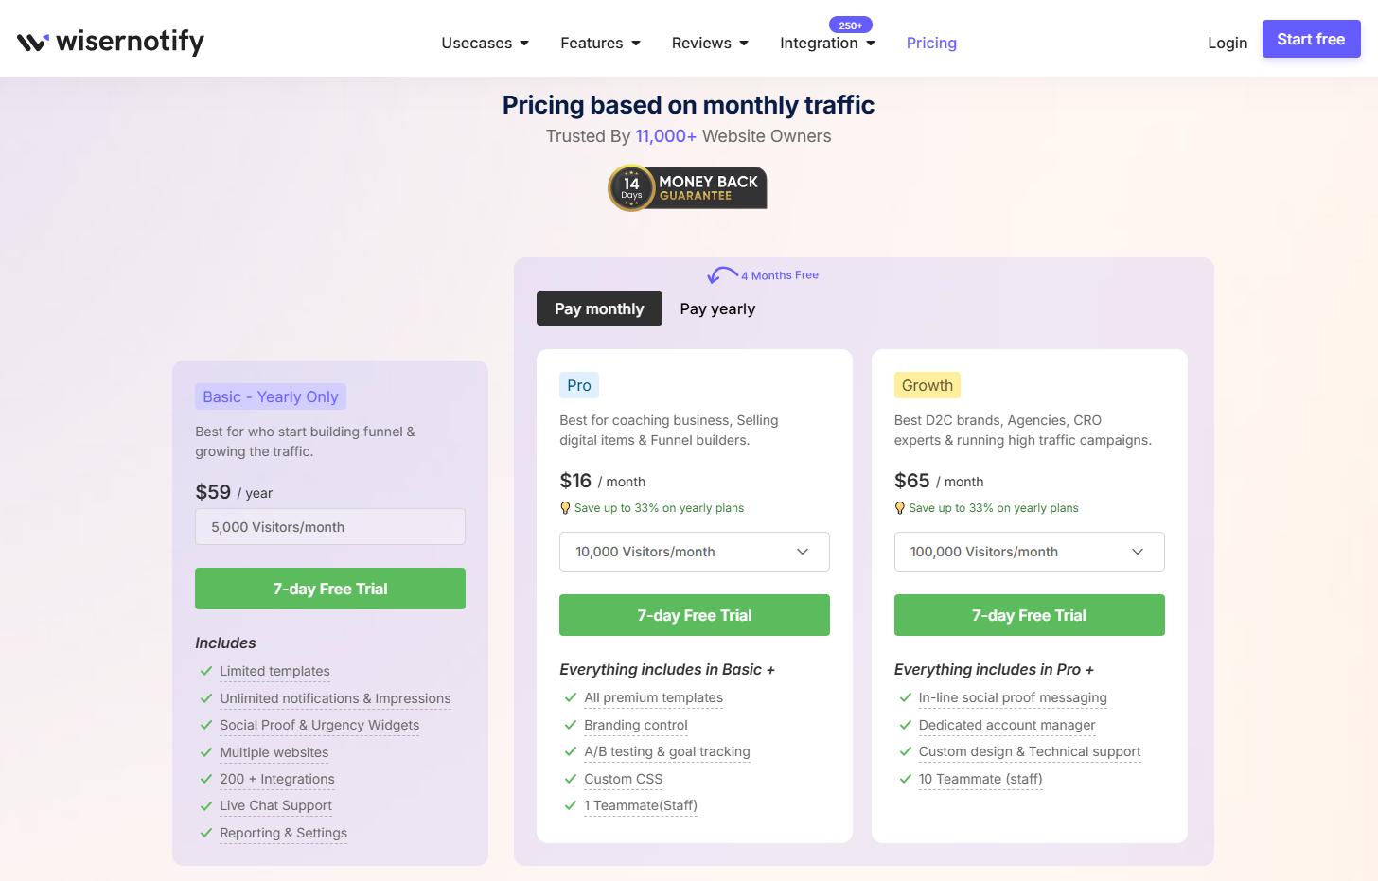Open the Pro plan visitors dropdown
1378x881 pixels.
(x=694, y=552)
